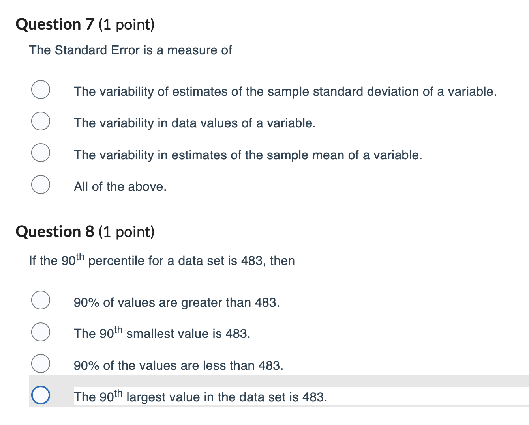Choose 'The 90th smallest value is 483'
This screenshot has width=529, height=425.
pos(40,332)
